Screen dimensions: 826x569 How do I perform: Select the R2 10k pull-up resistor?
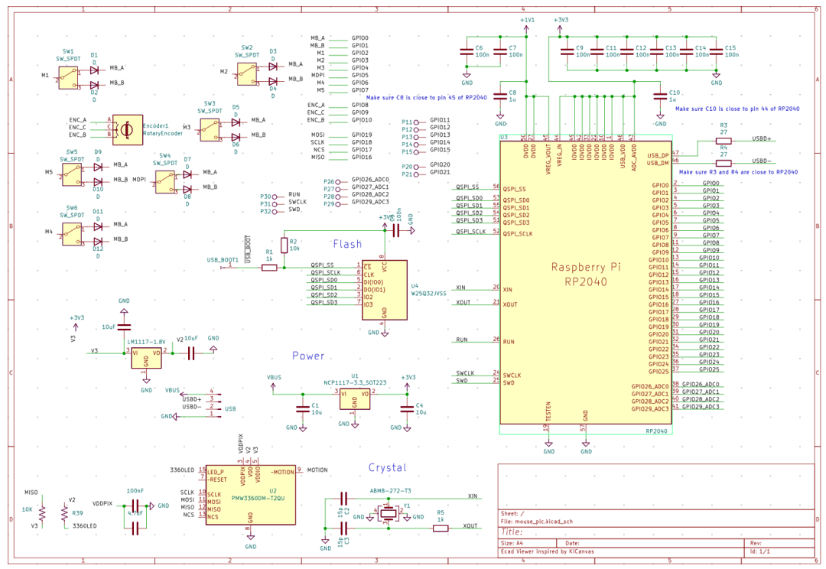click(x=284, y=245)
